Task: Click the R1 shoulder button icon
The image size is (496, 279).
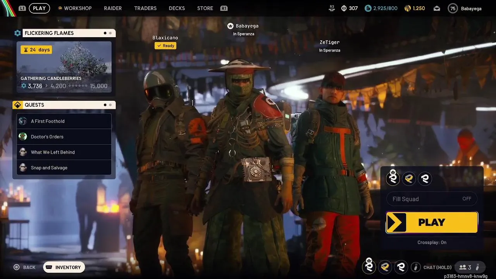Action: click(224, 8)
